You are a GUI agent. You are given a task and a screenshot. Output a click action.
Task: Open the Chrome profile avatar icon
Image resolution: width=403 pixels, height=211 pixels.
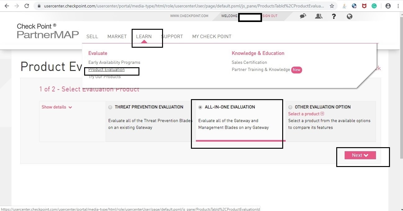click(x=388, y=6)
